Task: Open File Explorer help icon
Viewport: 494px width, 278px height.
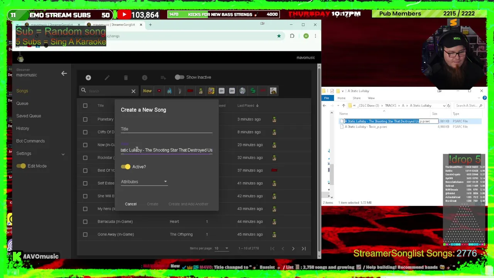Action: 484,98
